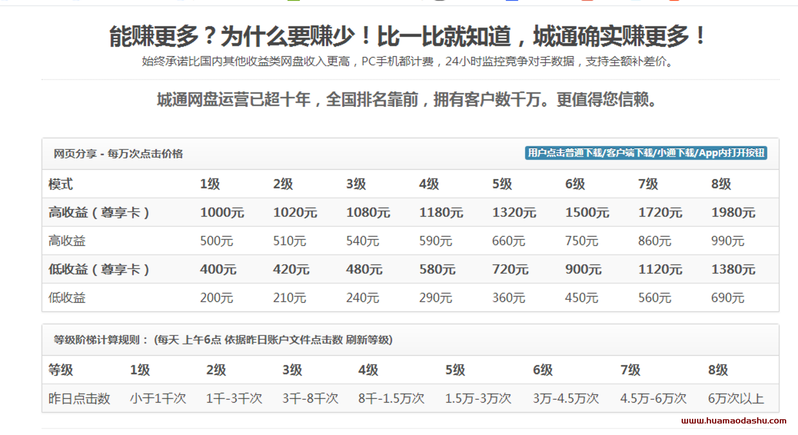Click the 等级阶梯计算规则 panel header
The width and height of the screenshot is (798, 435).
pos(410,340)
